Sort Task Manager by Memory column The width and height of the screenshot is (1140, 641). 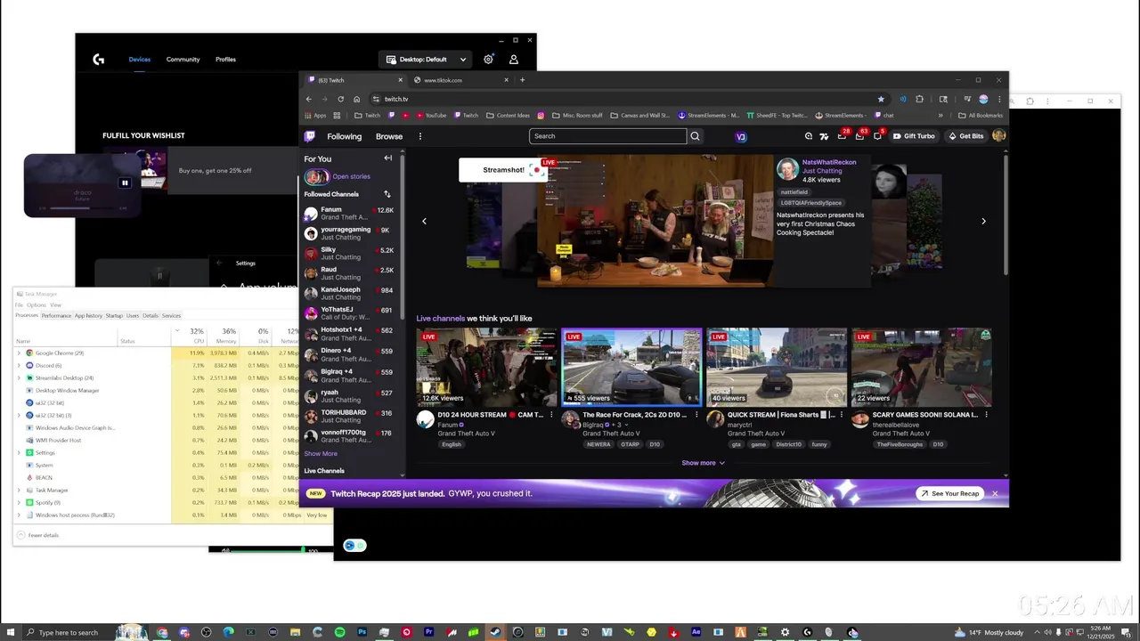225,336
